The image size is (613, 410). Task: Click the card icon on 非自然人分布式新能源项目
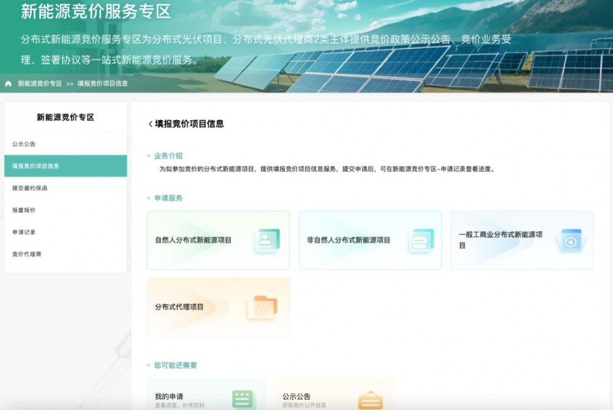(x=421, y=241)
